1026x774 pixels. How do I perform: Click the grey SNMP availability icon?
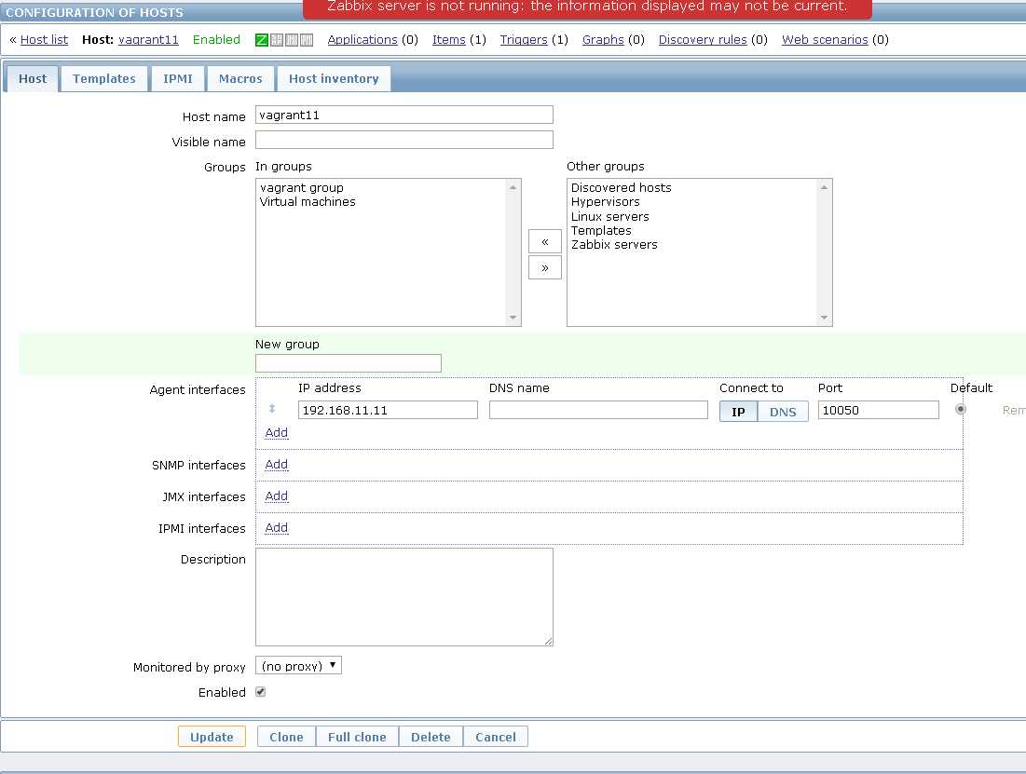277,40
